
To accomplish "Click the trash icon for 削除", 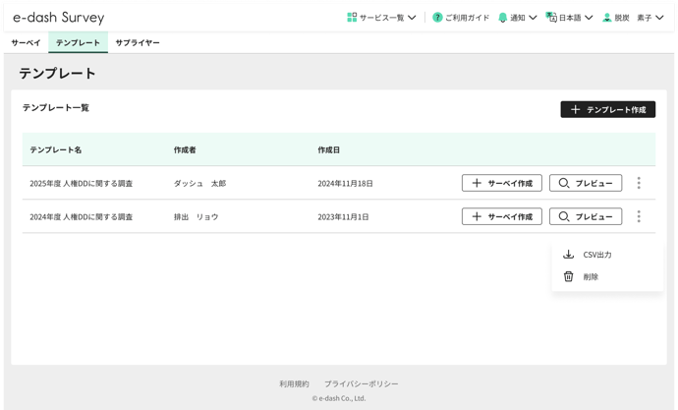I will point(568,276).
